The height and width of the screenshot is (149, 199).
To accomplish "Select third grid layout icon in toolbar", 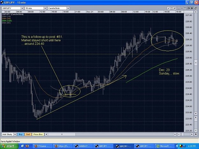I will pos(185,8).
